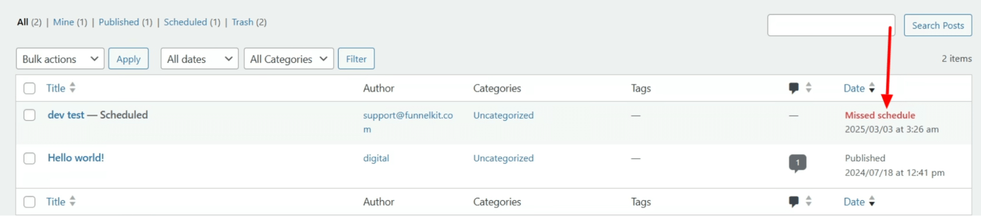
Task: Toggle the select-all checkbox in the table header
Action: click(29, 88)
